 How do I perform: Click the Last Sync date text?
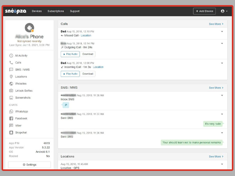point(29,45)
